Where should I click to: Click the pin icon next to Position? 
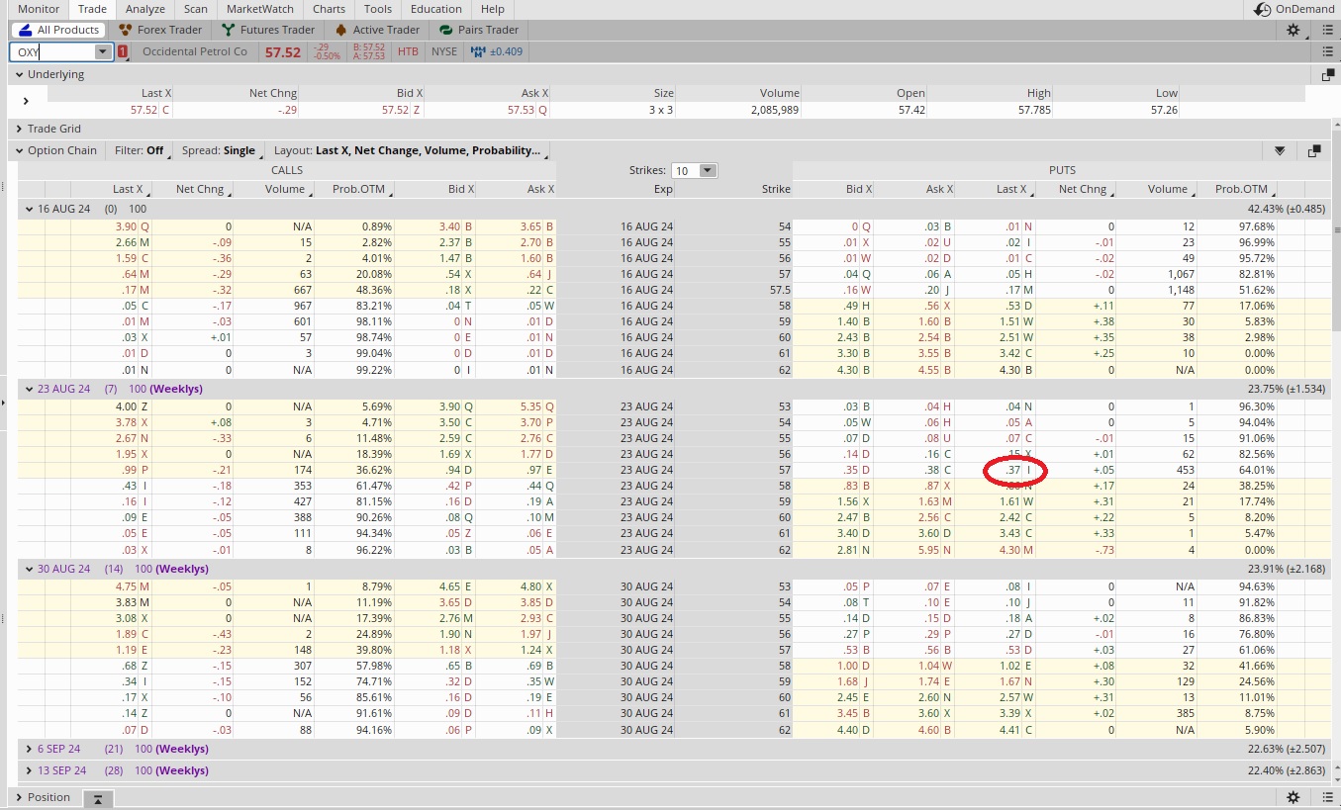[x=98, y=797]
